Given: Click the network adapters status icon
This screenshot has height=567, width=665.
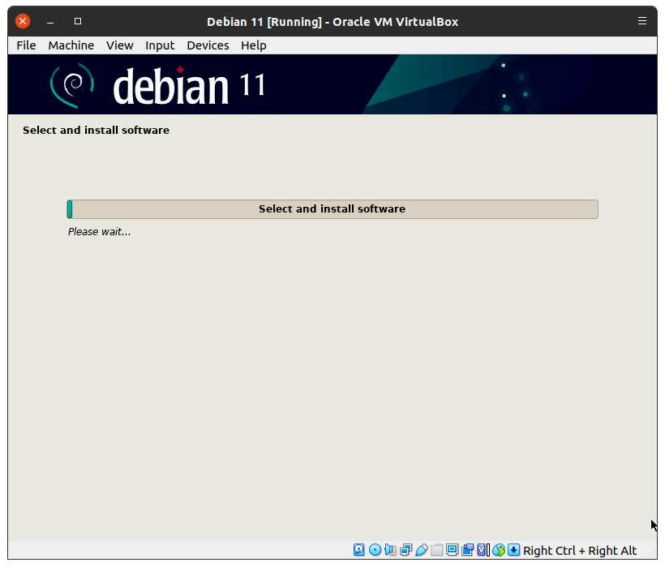Looking at the screenshot, I should pyautogui.click(x=405, y=550).
